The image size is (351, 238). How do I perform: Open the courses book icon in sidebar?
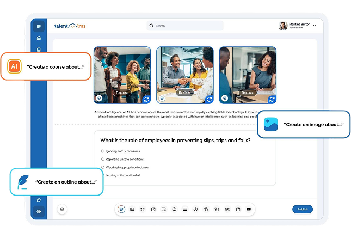tap(39, 50)
